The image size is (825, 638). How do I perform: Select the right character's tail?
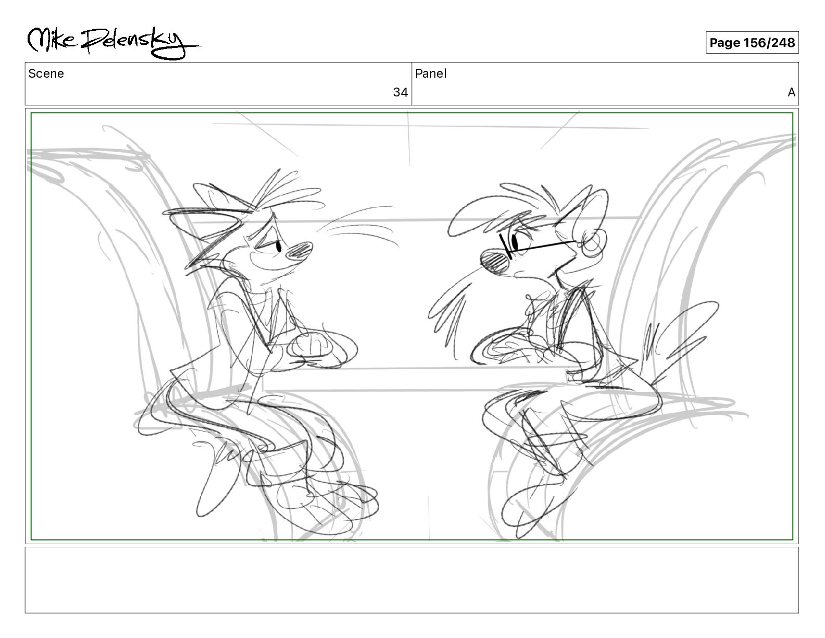pyautogui.click(x=677, y=339)
